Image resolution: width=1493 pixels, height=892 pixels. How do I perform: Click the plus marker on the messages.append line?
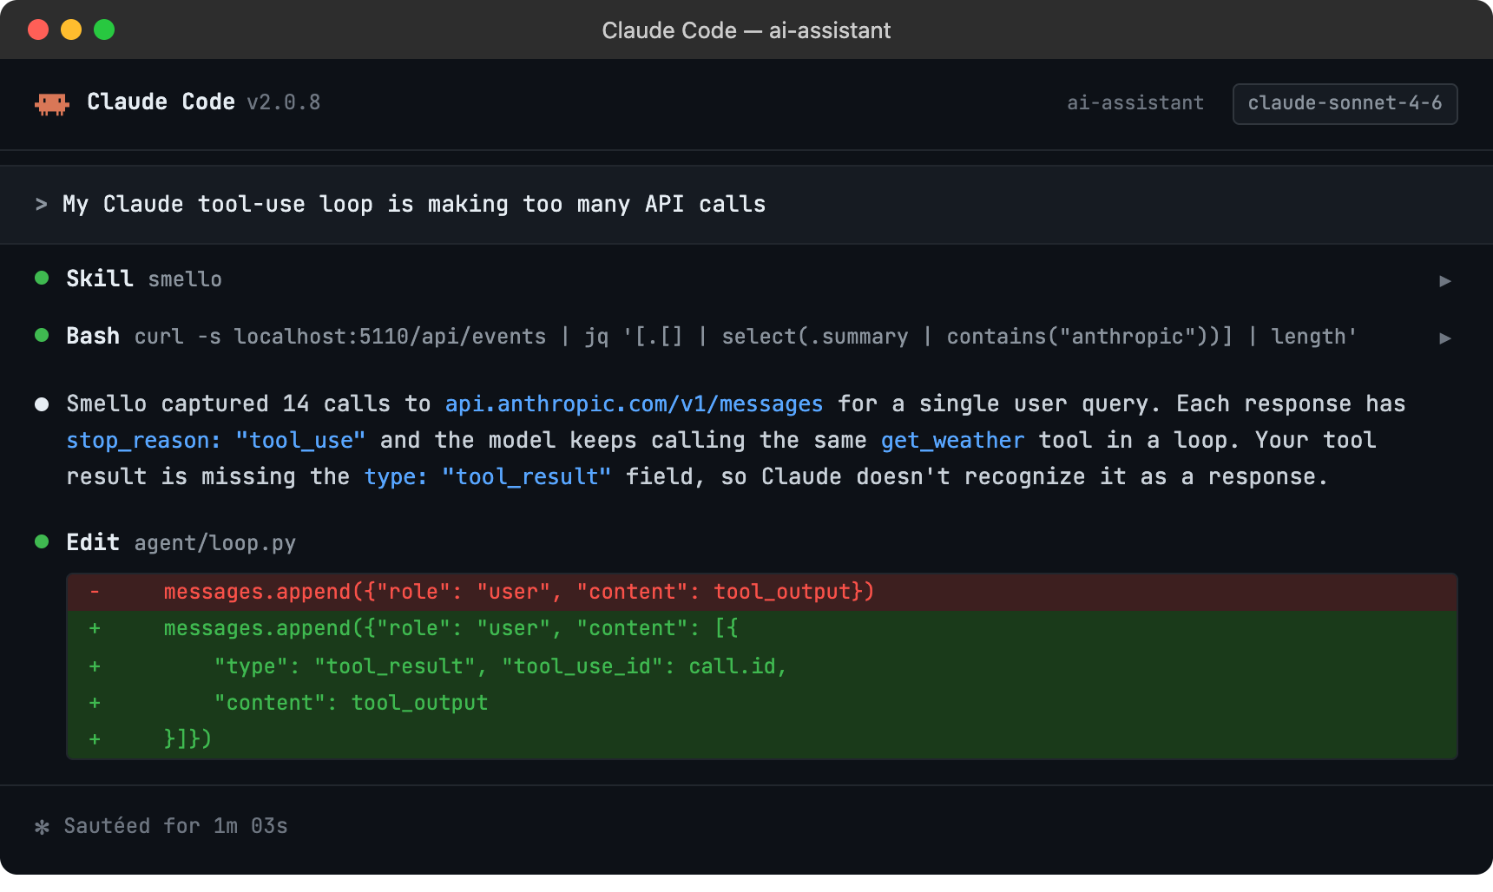[95, 628]
